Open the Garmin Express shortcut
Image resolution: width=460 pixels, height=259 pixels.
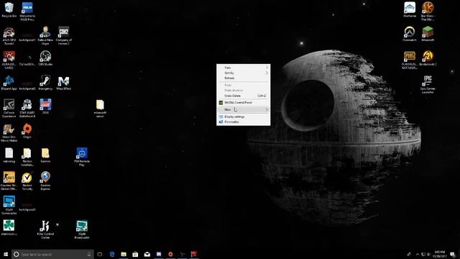[x=45, y=181]
